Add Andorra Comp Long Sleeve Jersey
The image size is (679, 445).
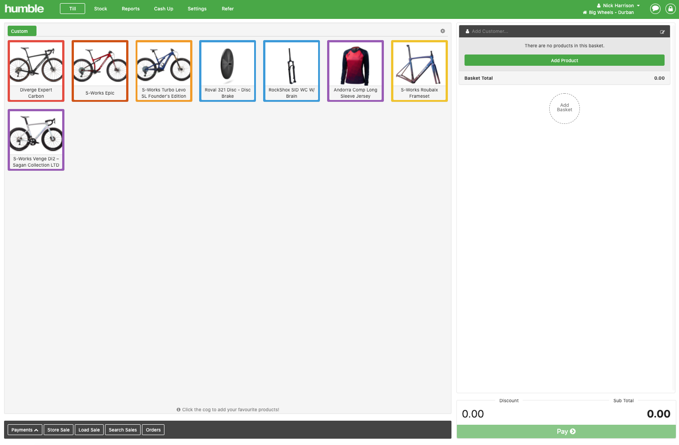click(x=355, y=71)
